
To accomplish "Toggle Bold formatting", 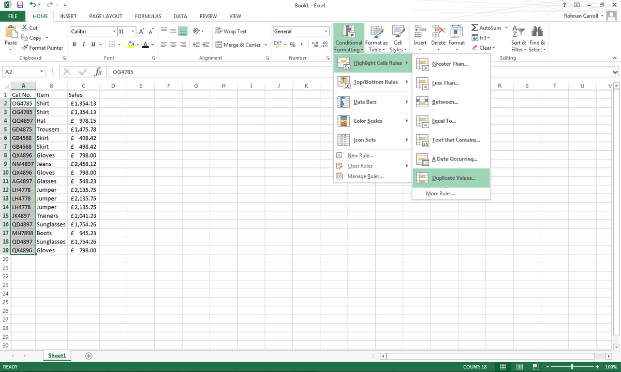I will click(x=75, y=45).
